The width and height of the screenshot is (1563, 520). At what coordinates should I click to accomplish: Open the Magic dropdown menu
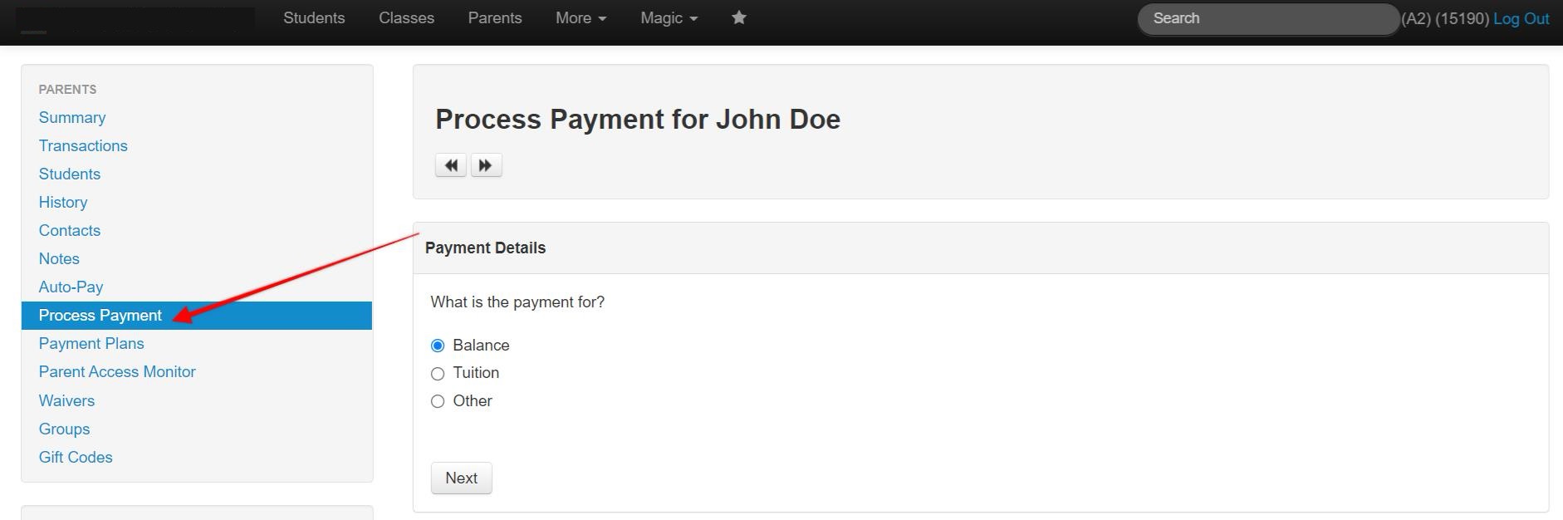pyautogui.click(x=669, y=18)
